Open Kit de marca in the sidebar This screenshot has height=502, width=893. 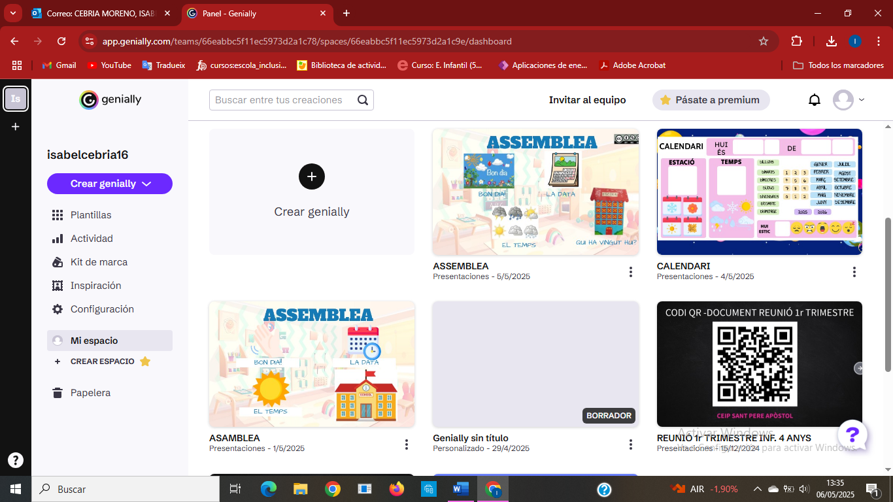[99, 262]
